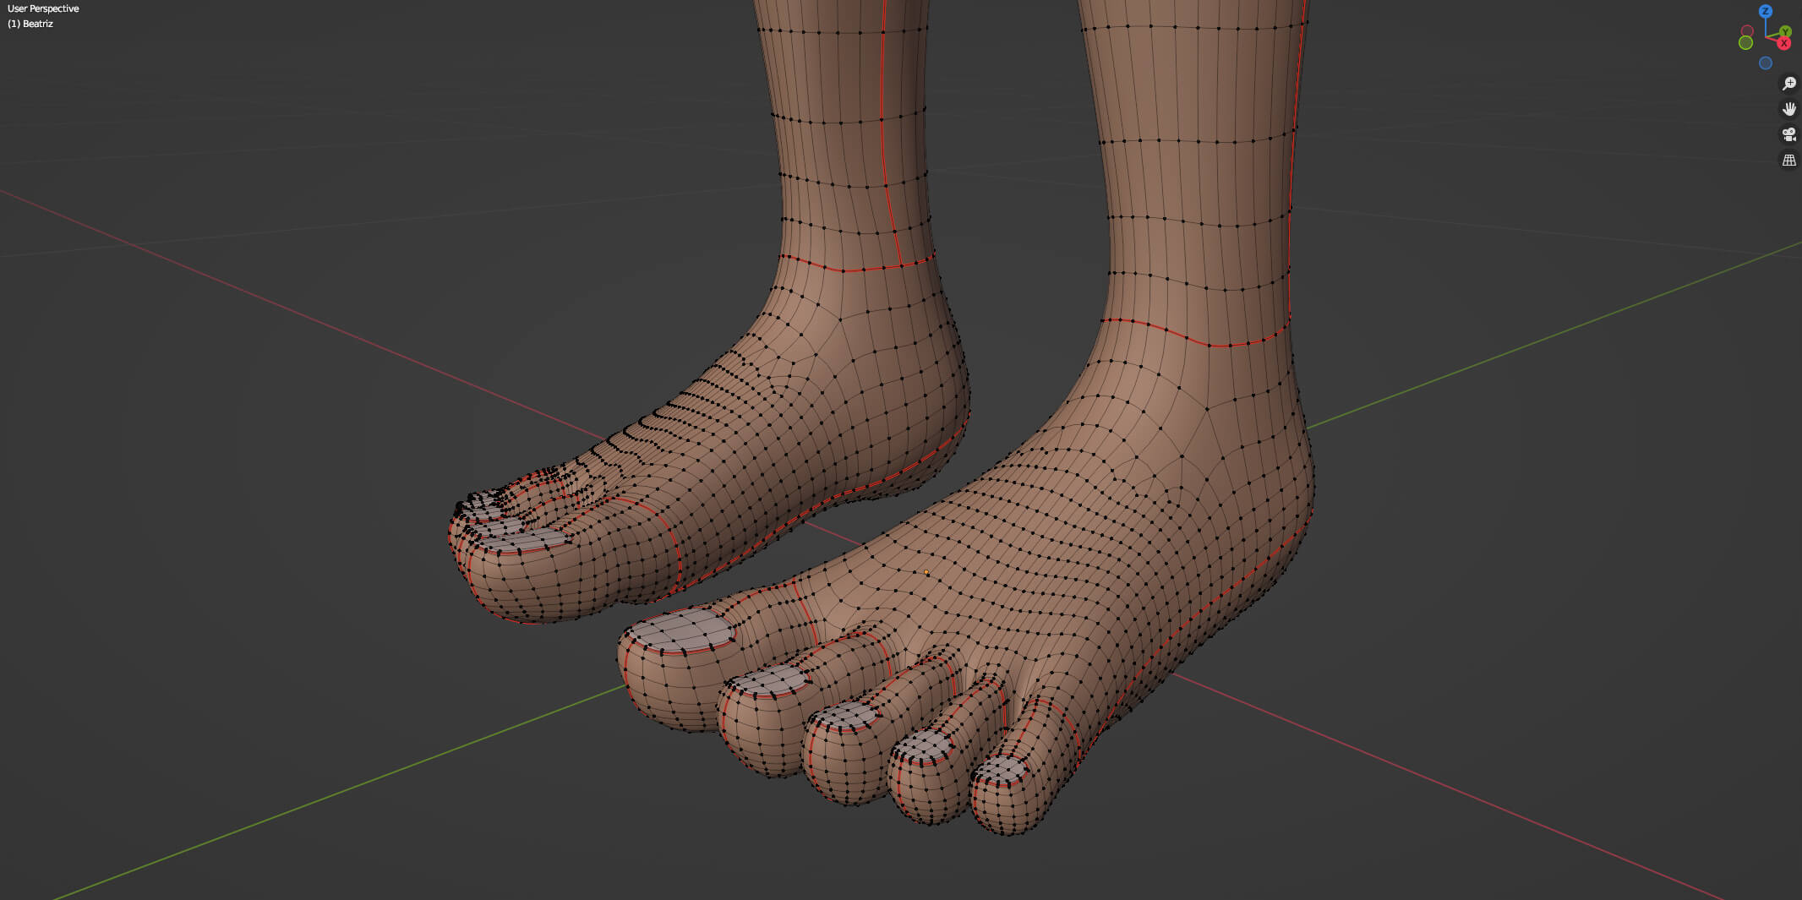Click the red X axis gizmo handle
This screenshot has height=900, width=1802.
coord(1783,43)
